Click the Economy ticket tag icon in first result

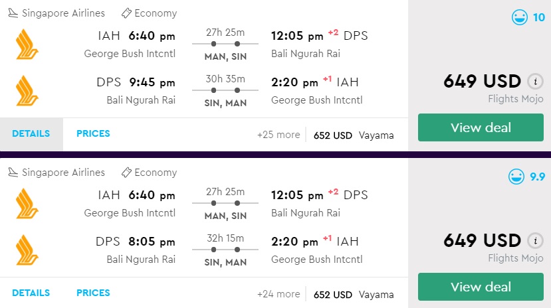click(126, 13)
